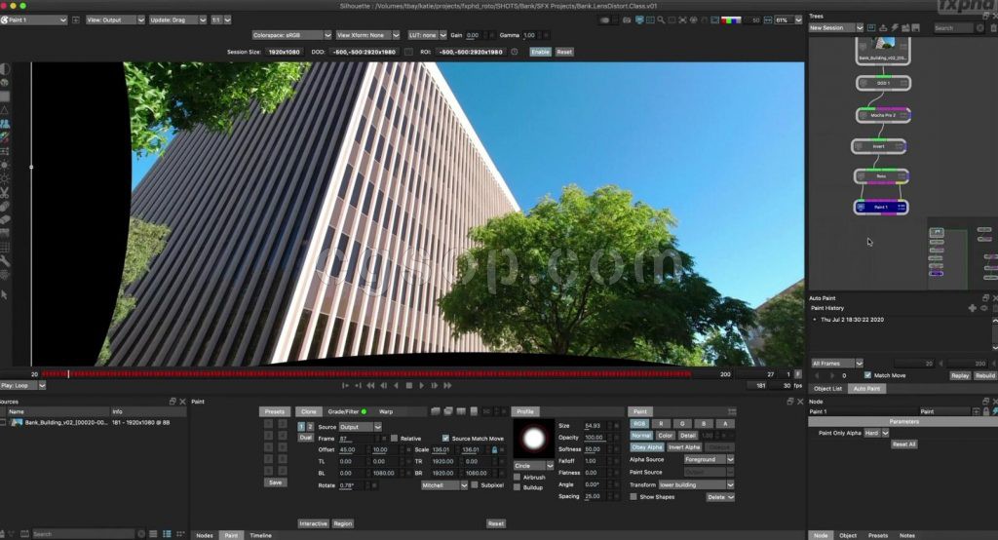The width and height of the screenshot is (998, 540).
Task: Click the Gain value field
Action: click(476, 35)
